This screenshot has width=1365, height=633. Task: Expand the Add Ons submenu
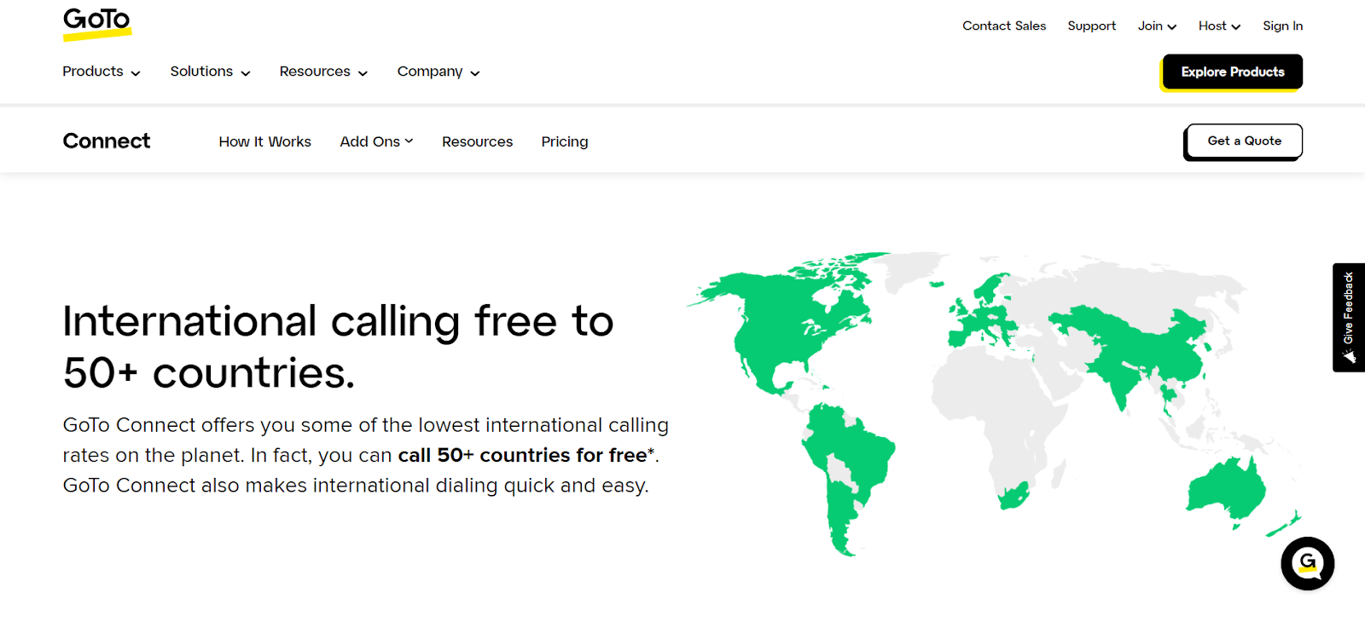[x=376, y=141]
